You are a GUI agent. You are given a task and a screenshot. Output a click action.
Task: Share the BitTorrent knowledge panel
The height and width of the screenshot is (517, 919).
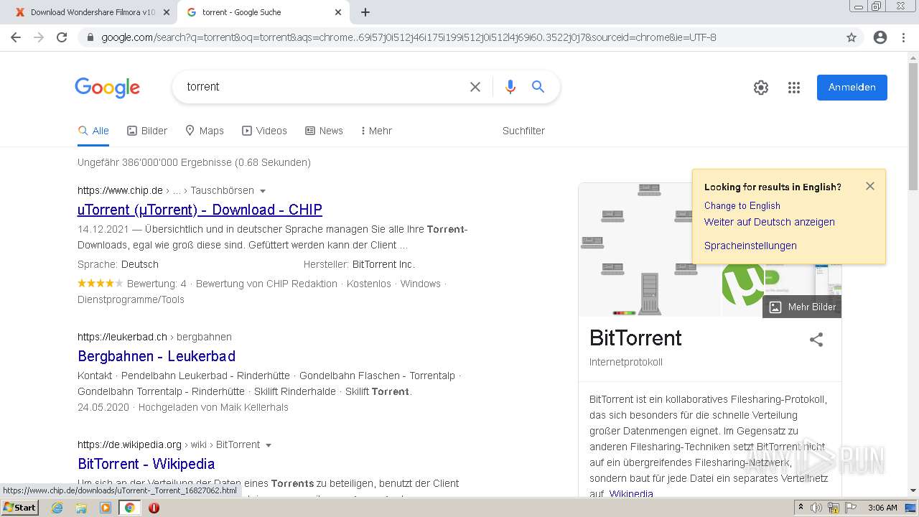point(816,340)
